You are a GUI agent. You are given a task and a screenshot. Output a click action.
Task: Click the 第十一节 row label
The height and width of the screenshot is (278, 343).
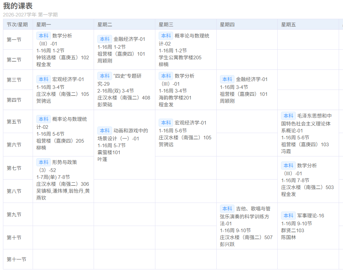click(x=16, y=260)
